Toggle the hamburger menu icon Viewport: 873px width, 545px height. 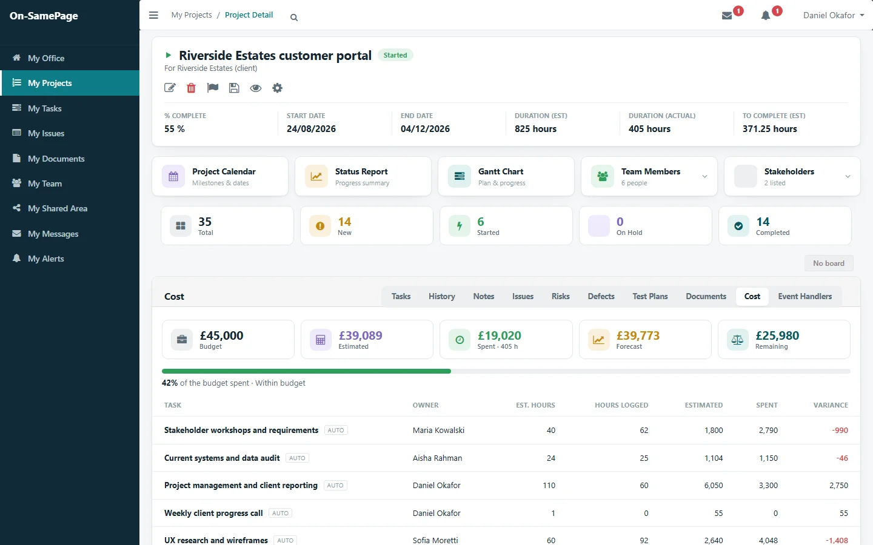click(153, 15)
